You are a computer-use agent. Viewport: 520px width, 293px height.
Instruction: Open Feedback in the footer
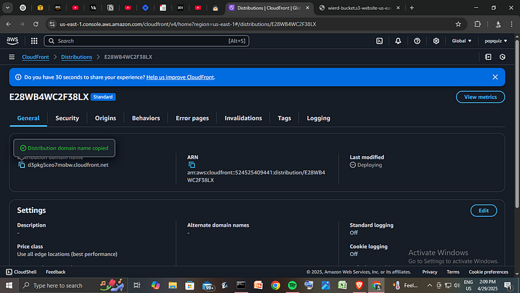pyautogui.click(x=55, y=272)
